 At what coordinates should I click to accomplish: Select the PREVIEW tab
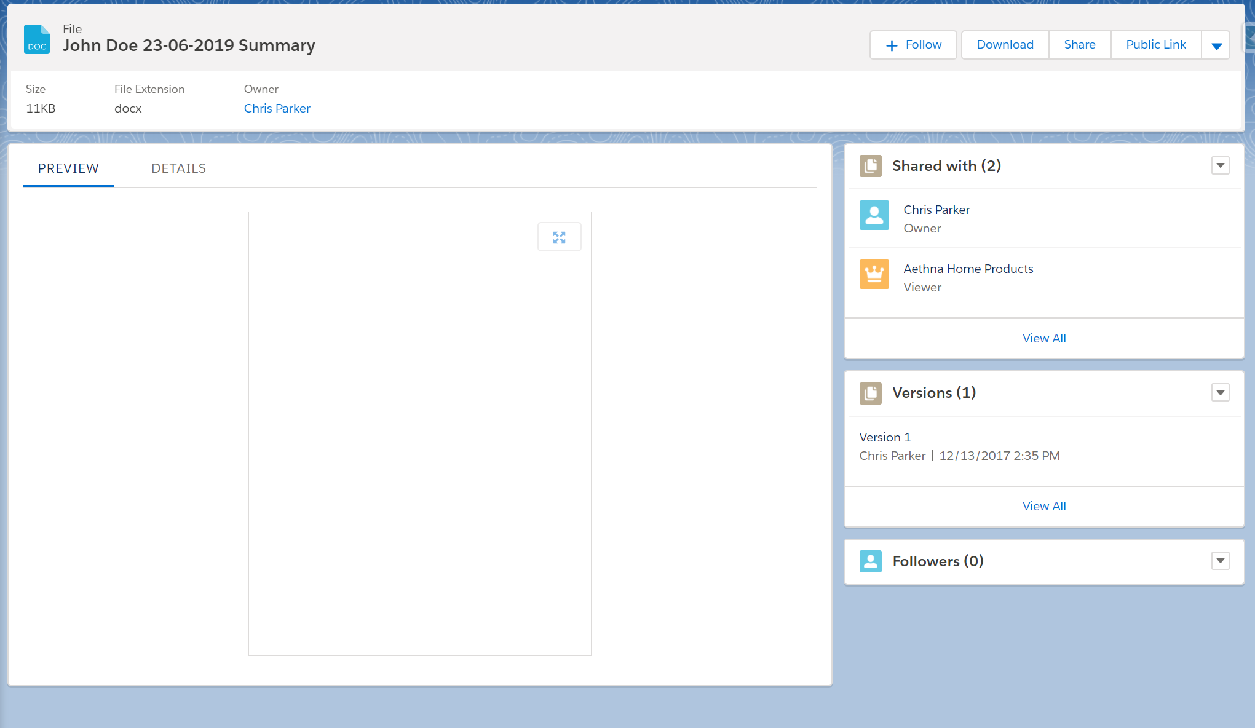68,168
